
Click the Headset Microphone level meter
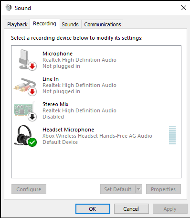172,135
